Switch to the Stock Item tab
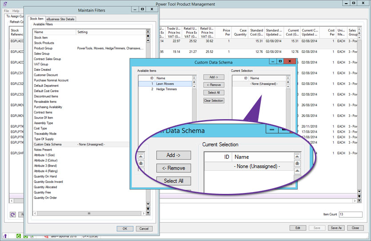371x241 pixels. (37, 19)
